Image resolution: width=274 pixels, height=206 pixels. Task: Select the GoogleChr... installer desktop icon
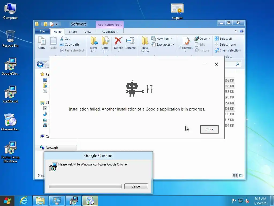point(10,67)
